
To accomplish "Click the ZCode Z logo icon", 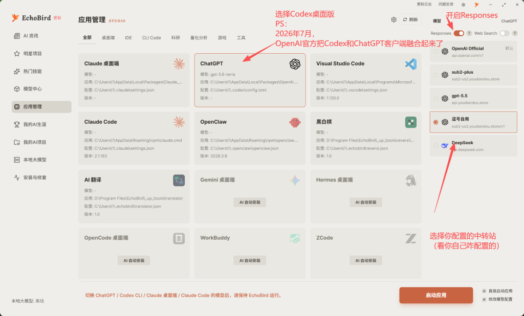I will (x=411, y=238).
